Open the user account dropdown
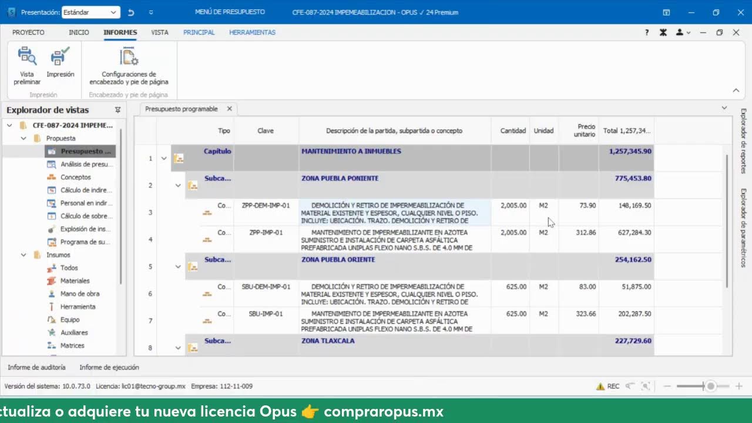 click(x=683, y=33)
